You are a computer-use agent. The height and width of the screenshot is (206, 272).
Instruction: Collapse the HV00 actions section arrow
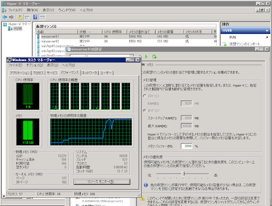click(x=267, y=31)
